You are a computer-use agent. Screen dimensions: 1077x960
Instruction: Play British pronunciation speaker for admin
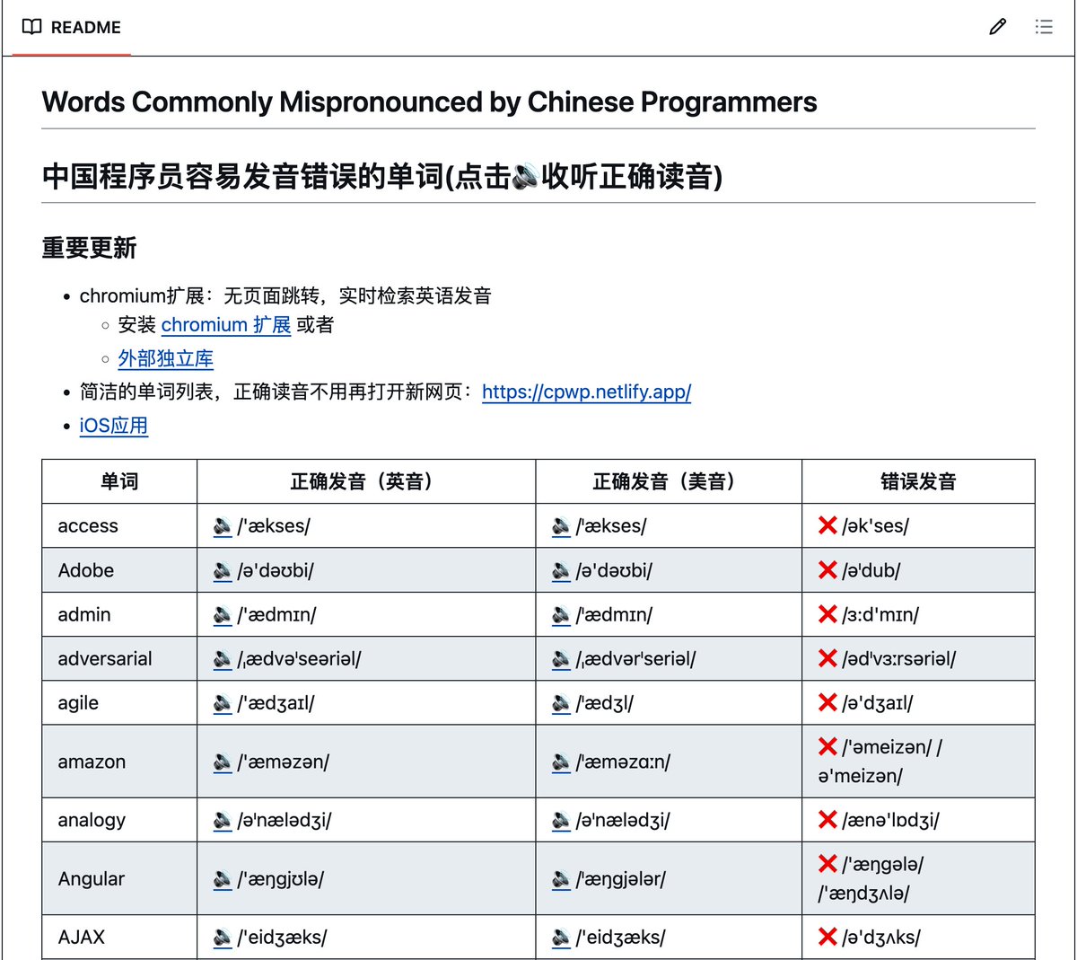[x=223, y=615]
